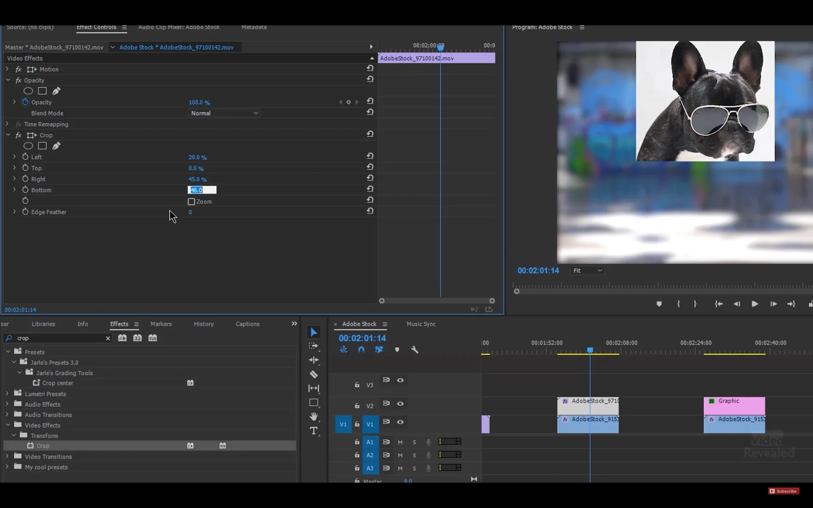
Task: Click the Bottom crop value field
Action: pyautogui.click(x=202, y=190)
